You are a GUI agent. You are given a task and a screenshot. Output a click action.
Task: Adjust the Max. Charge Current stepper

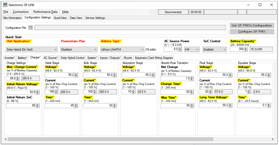pos(18,78)
